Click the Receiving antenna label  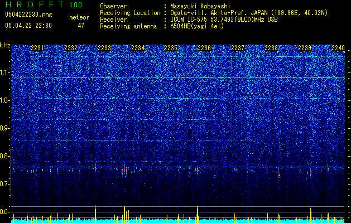pyautogui.click(x=128, y=26)
